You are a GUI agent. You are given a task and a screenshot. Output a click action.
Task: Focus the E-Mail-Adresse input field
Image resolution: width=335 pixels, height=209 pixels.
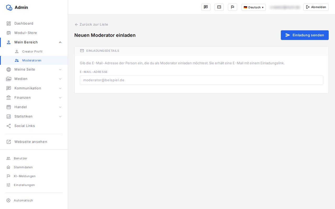tap(202, 80)
